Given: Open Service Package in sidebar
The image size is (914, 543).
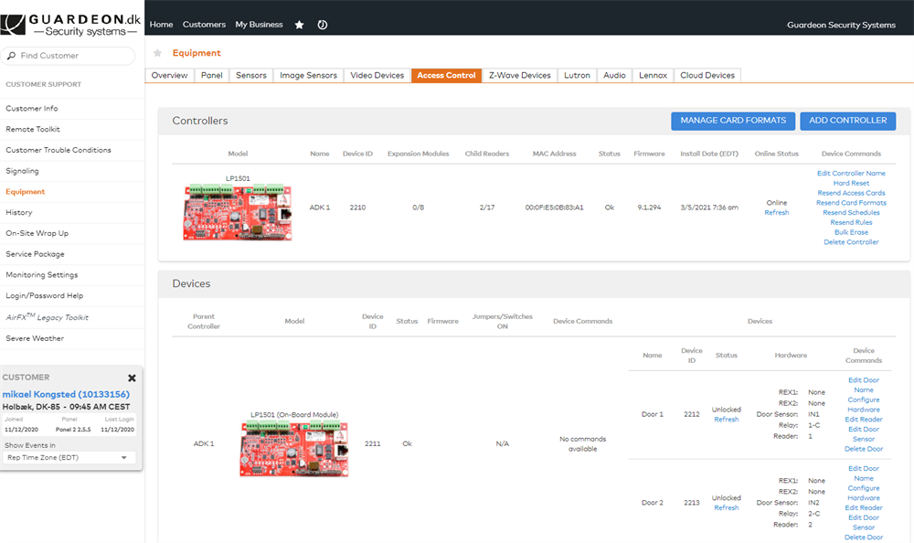Looking at the screenshot, I should 35,254.
